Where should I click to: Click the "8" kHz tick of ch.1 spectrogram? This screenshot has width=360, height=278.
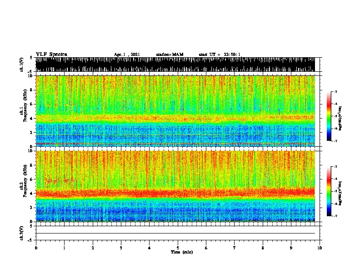(31, 90)
